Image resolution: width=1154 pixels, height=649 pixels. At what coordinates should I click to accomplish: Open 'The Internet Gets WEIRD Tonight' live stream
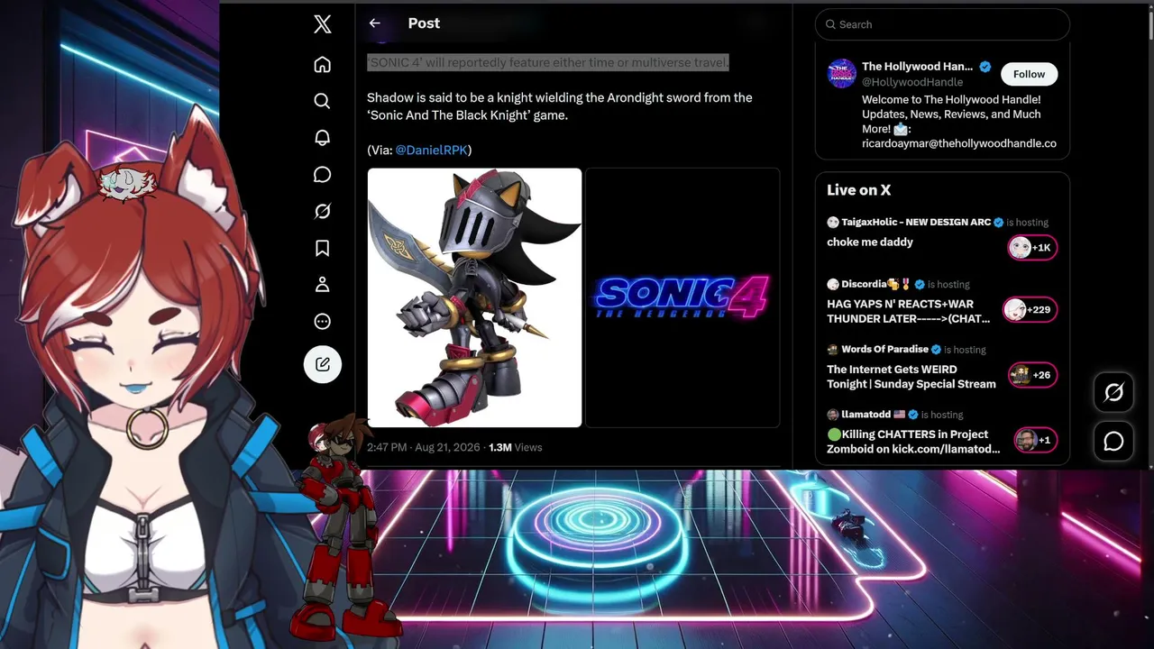tap(911, 377)
